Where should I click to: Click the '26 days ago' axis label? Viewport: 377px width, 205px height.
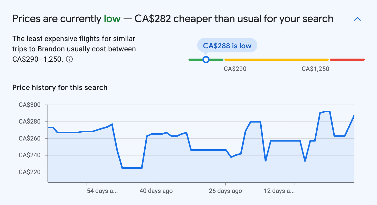[x=226, y=191]
